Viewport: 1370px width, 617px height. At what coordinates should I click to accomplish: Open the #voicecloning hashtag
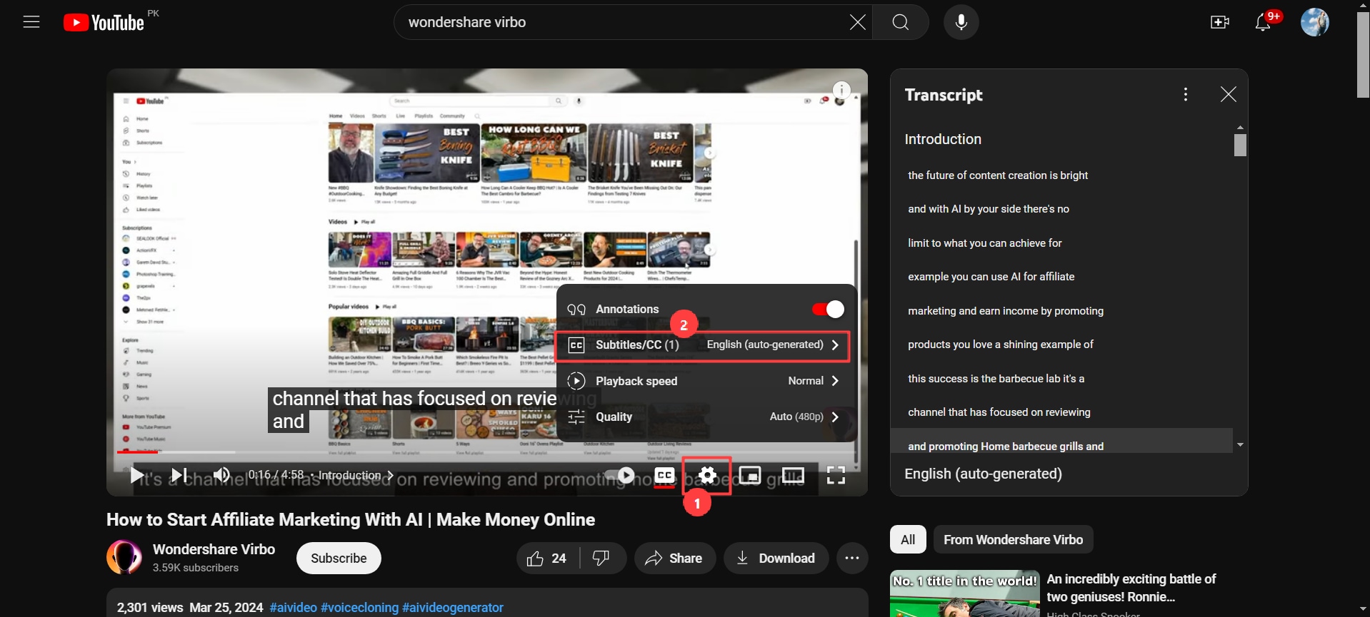click(x=359, y=608)
